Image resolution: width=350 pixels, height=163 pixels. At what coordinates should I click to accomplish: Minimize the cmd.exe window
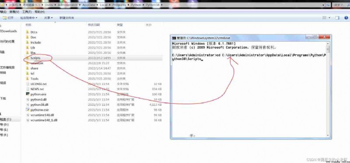point(309,37)
